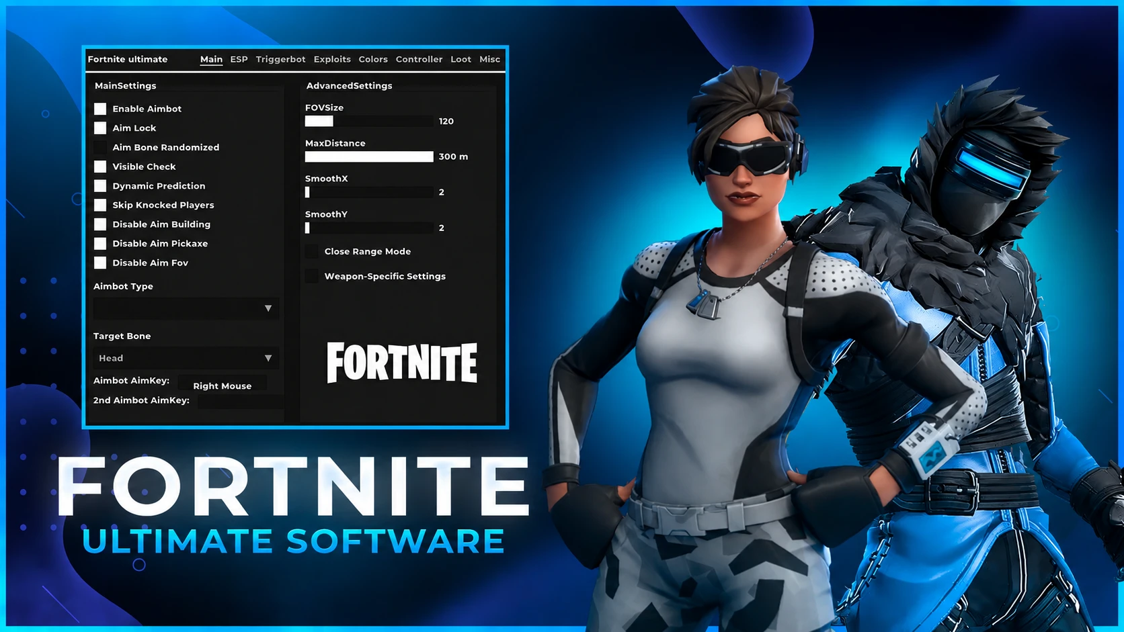Click the SmoothY slider
Viewport: 1124px width, 632px height.
coord(369,228)
